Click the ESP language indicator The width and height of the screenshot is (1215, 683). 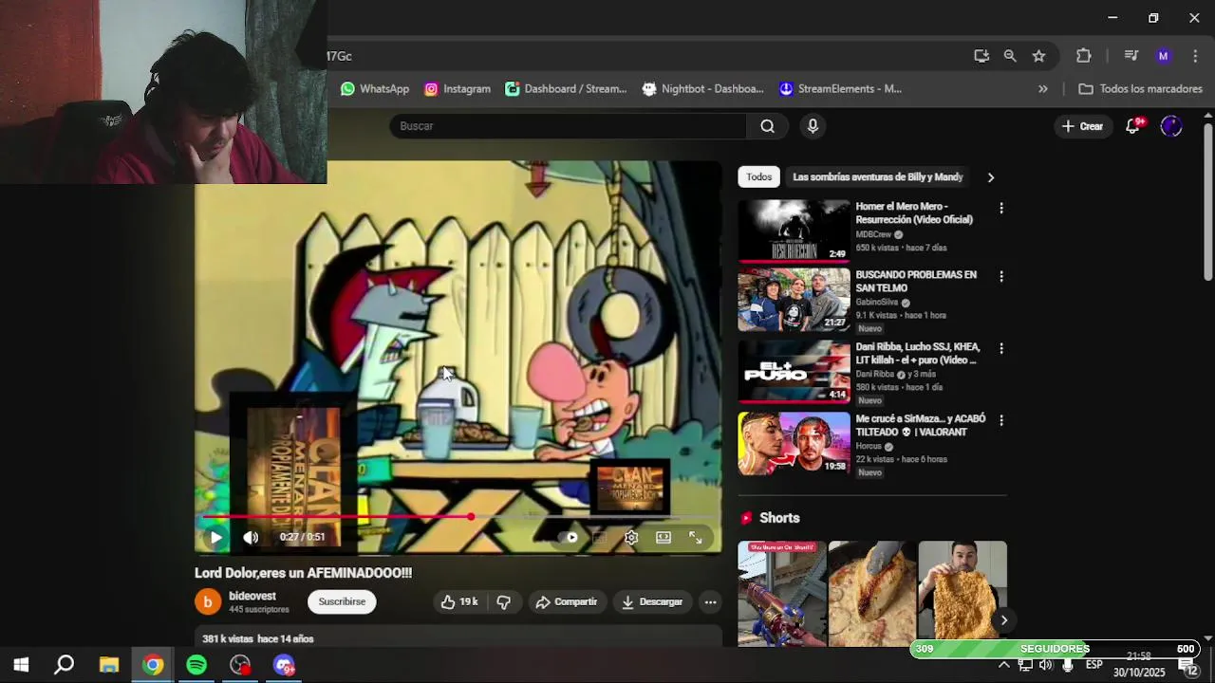point(1093,665)
